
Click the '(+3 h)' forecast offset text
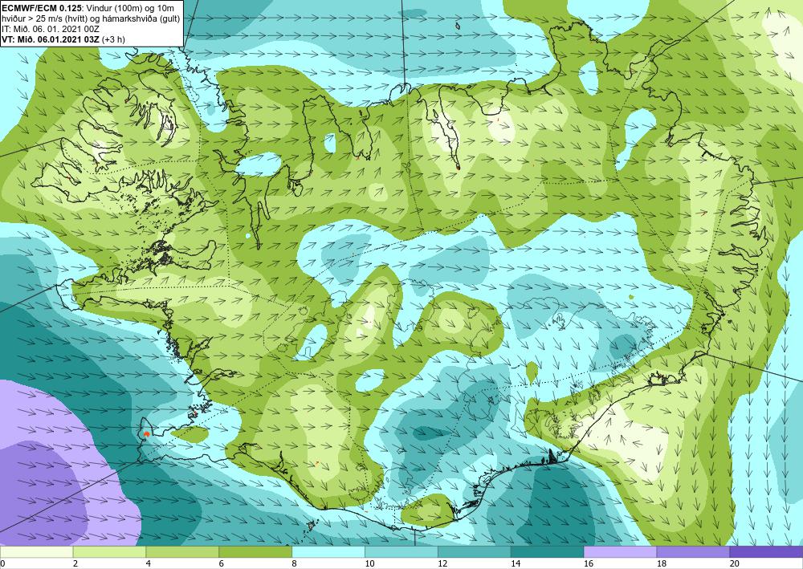pyautogui.click(x=114, y=39)
